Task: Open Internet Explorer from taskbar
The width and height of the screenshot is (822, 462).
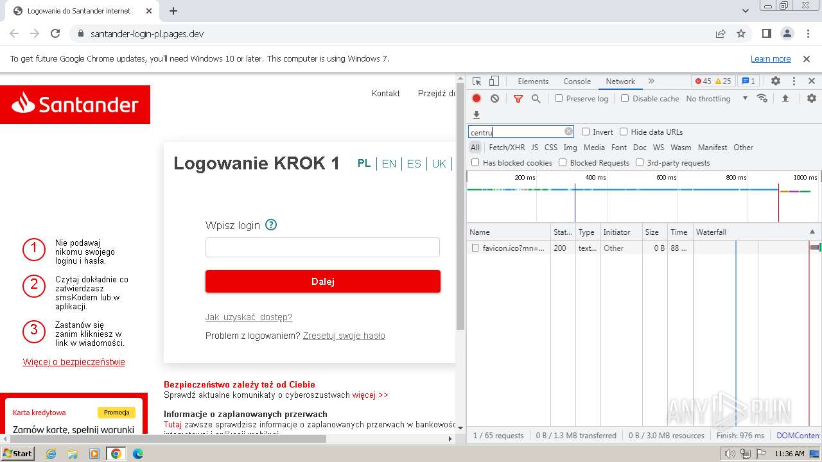Action: (51, 454)
